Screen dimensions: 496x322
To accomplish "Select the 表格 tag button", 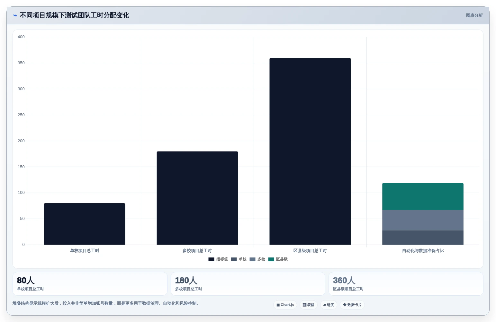I will point(309,305).
